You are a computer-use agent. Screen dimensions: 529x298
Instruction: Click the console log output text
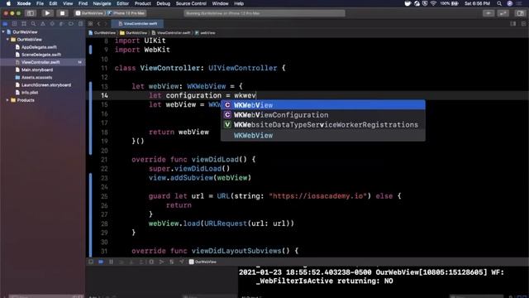point(371,276)
